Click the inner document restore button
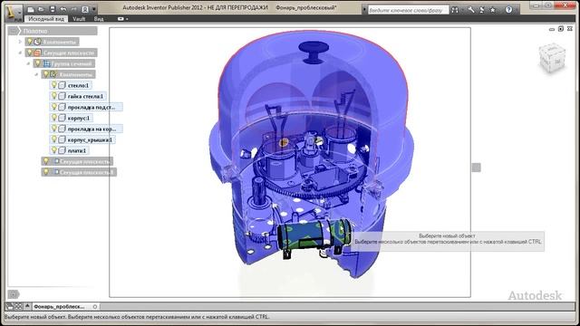 coord(561,29)
